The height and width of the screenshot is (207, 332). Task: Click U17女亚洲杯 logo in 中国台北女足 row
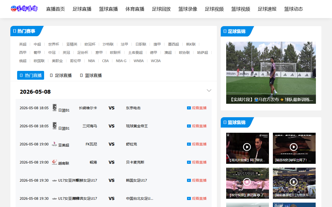(x=54, y=198)
